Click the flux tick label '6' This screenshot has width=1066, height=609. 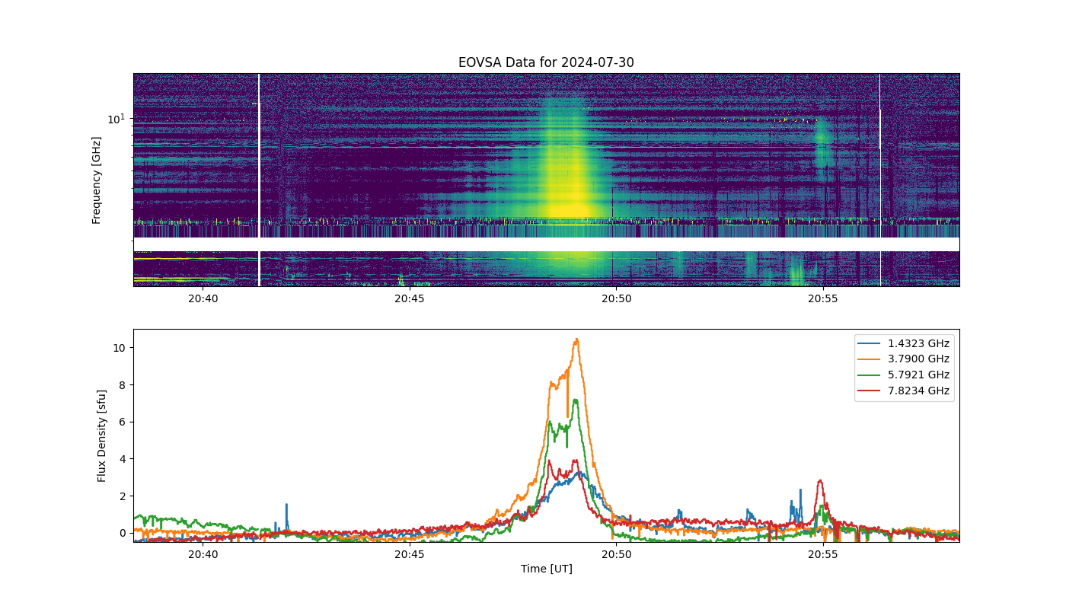point(123,422)
